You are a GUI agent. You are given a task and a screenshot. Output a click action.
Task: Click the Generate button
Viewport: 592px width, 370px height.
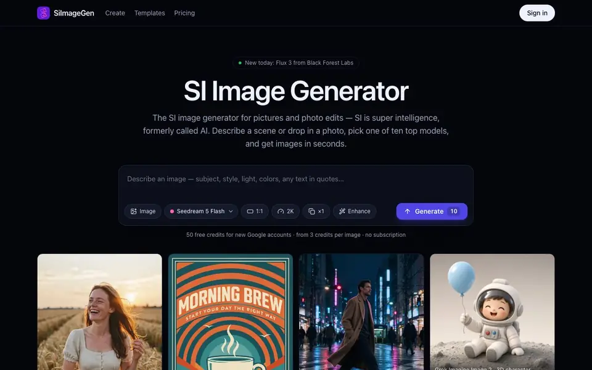(x=432, y=212)
